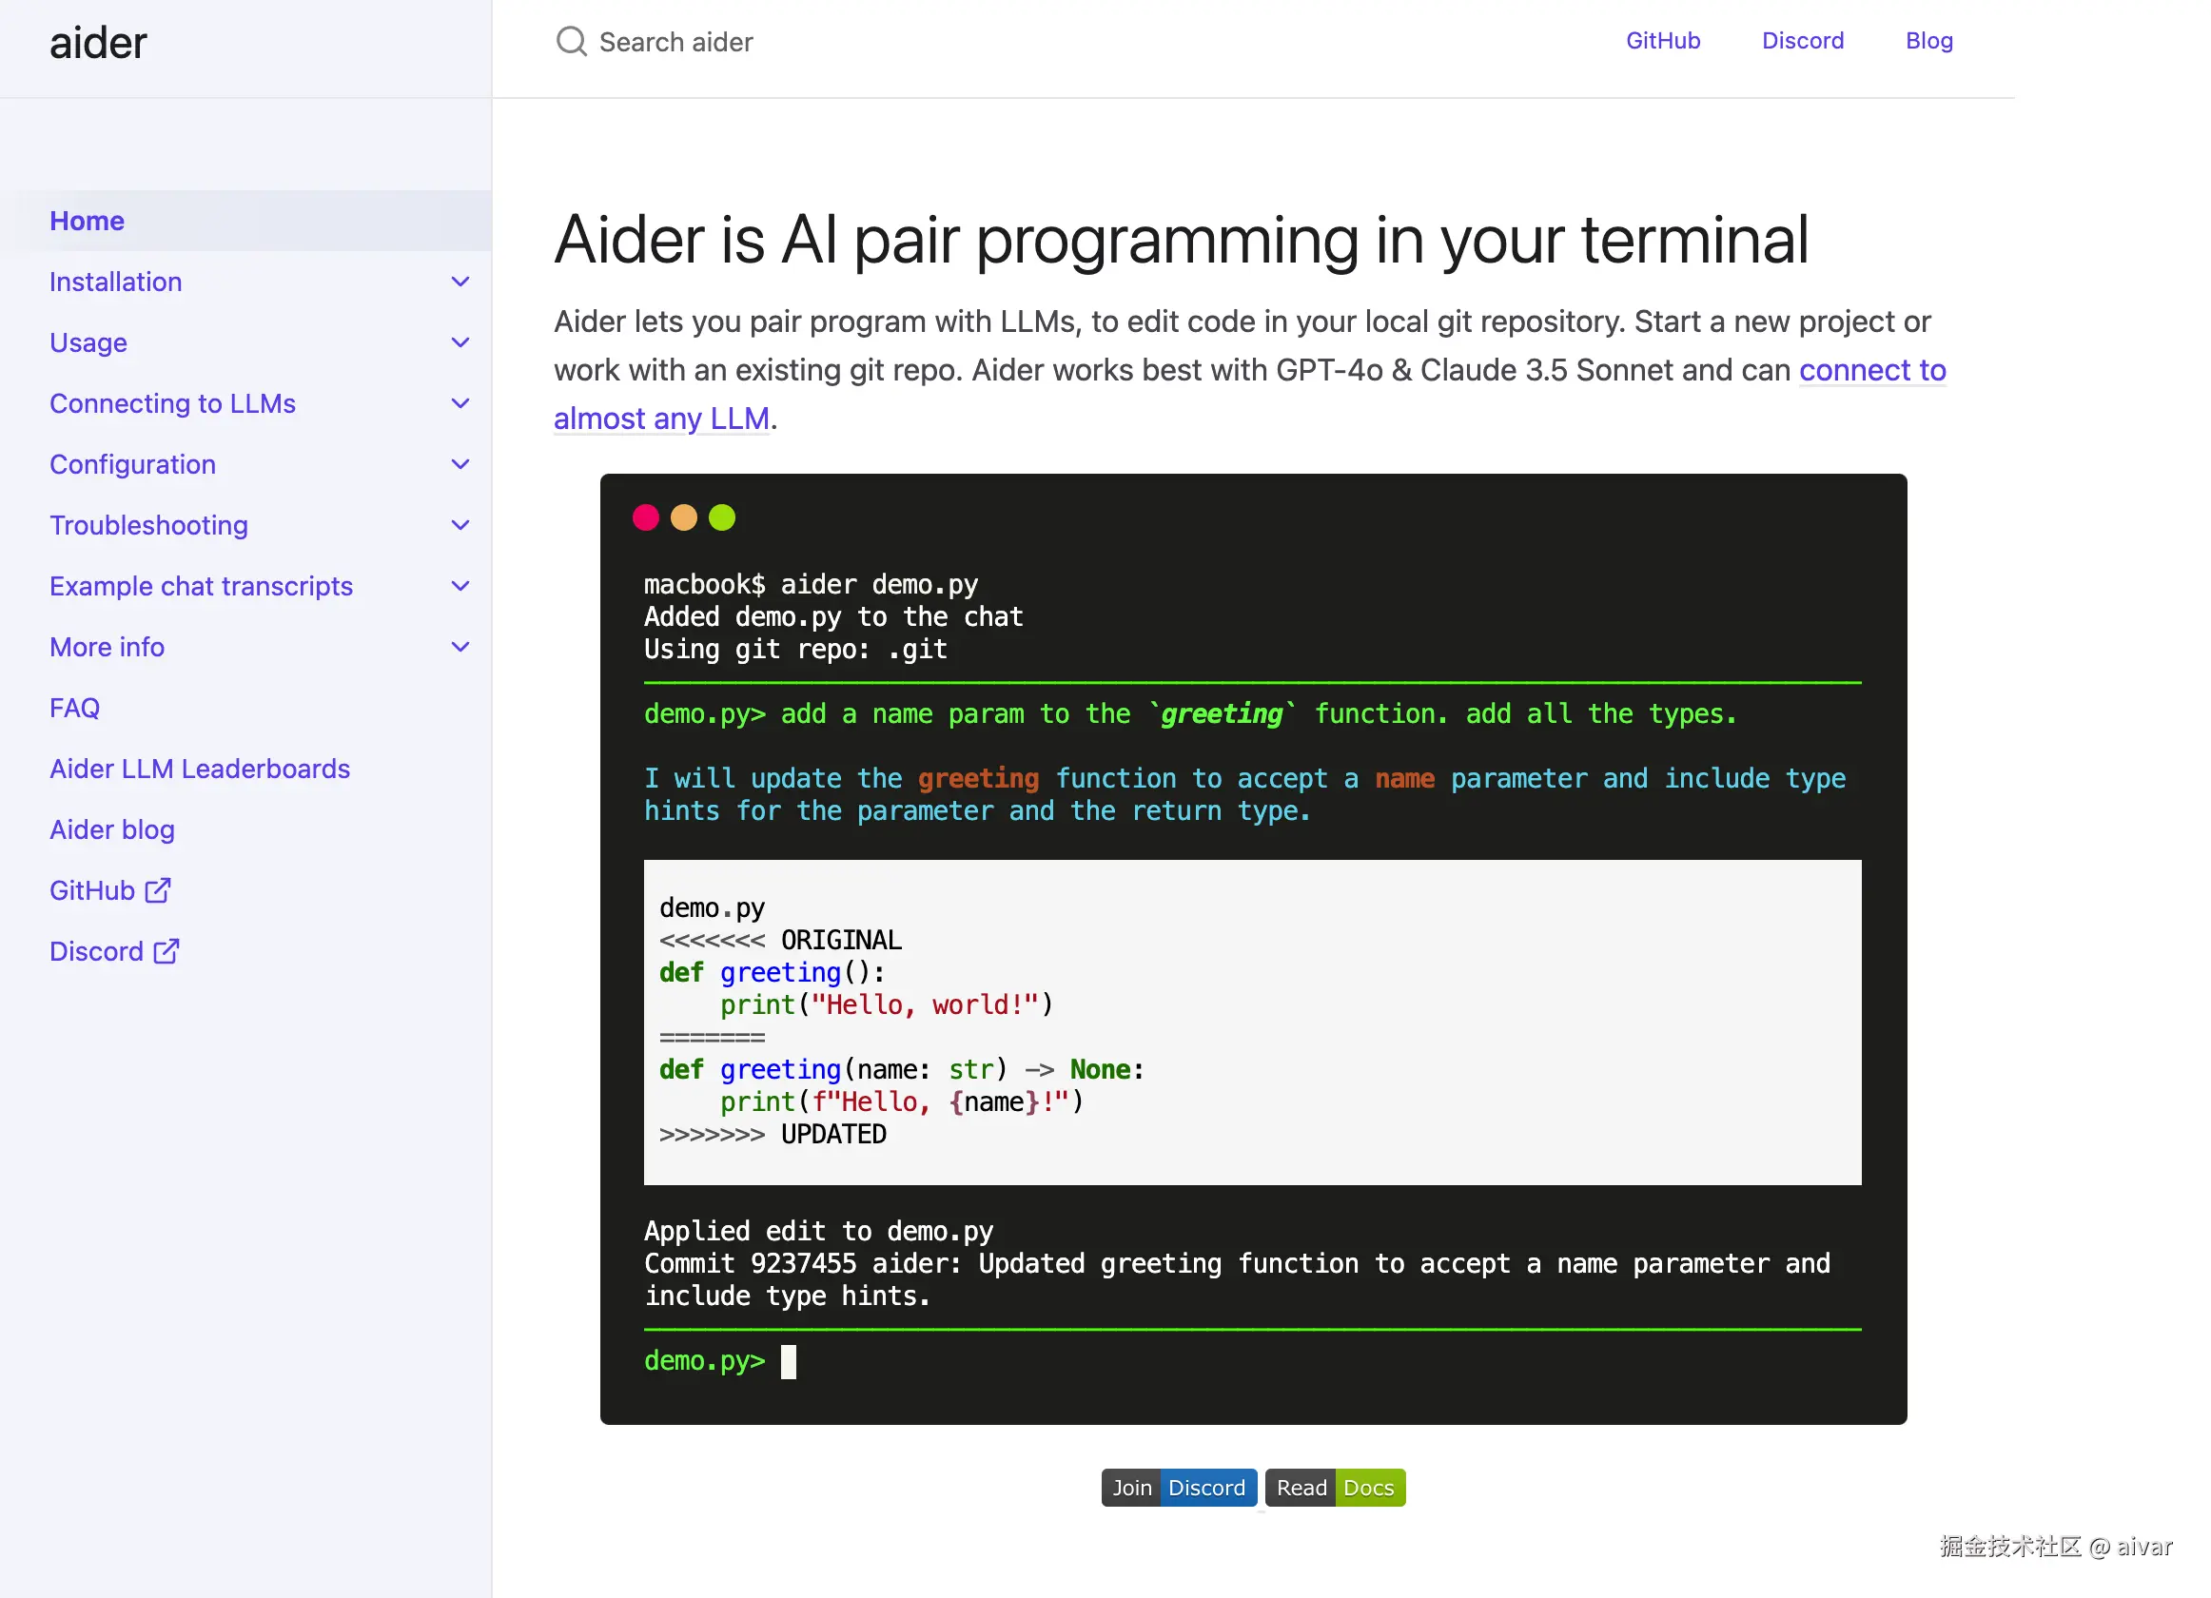Click the aider logo in the top left
Screen dimensions: 2211x1598
98,42
